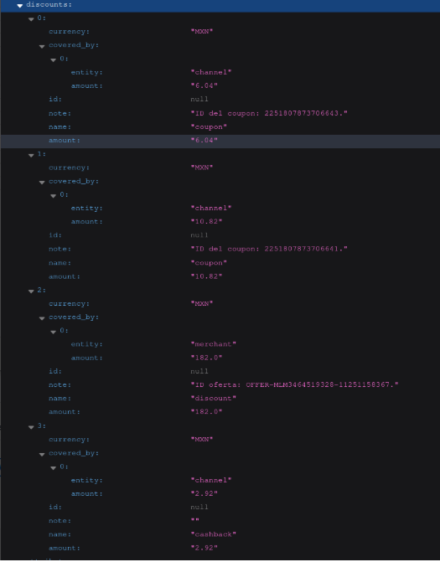Click the "merchant" entity value
The height and width of the screenshot is (562, 440).
click(x=214, y=344)
